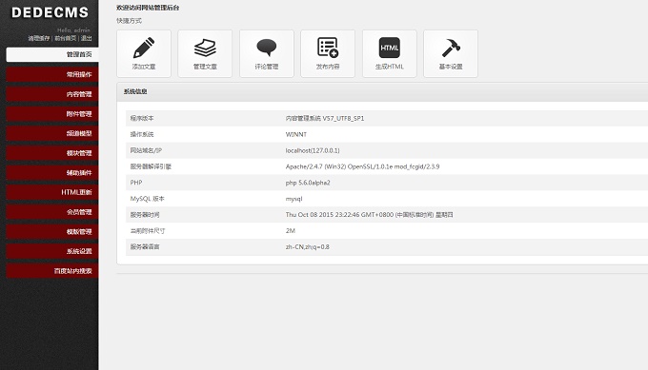Select the 管理首页 sidebar item
The height and width of the screenshot is (370, 648).
[52, 54]
